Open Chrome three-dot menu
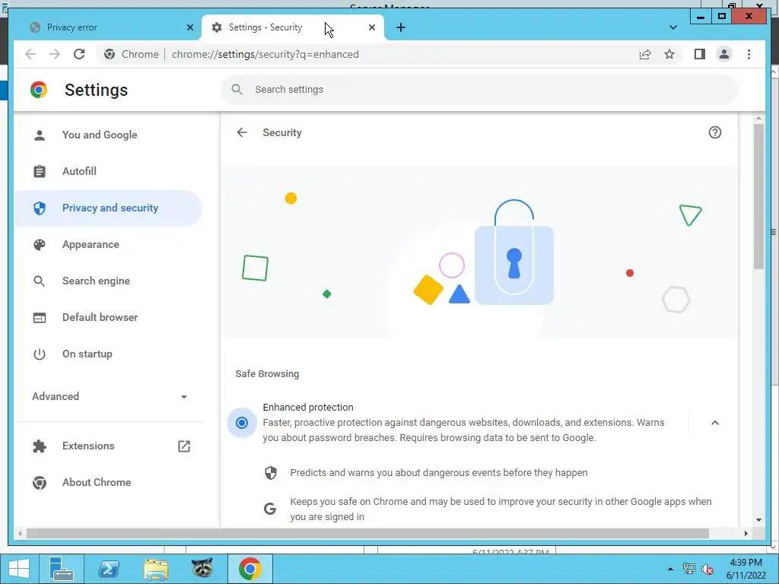 pos(749,54)
